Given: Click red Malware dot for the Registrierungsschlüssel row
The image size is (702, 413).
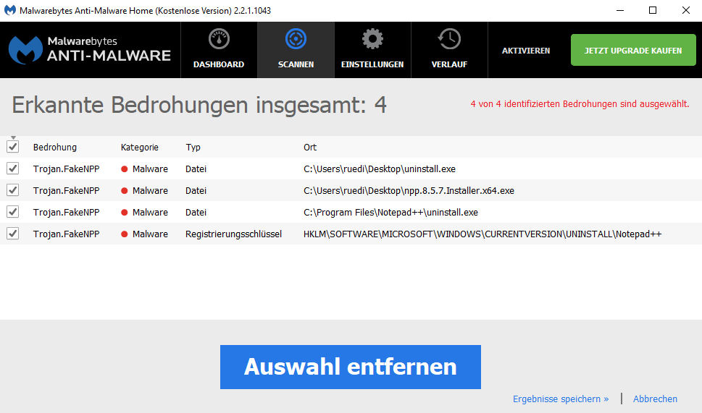Looking at the screenshot, I should point(125,234).
